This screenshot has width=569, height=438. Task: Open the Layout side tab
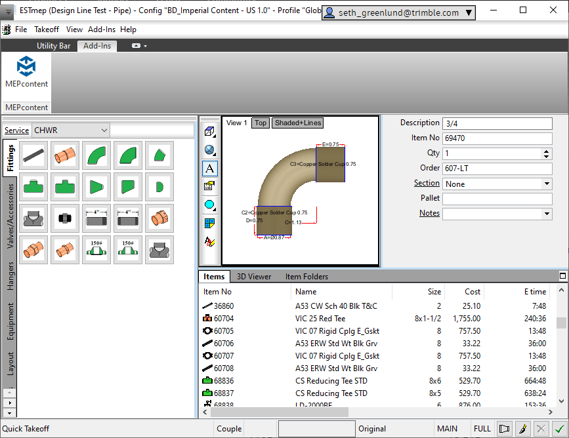click(10, 364)
